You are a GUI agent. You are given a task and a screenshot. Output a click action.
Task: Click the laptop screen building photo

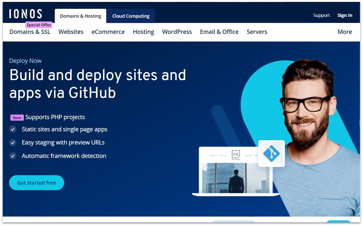tap(236, 178)
